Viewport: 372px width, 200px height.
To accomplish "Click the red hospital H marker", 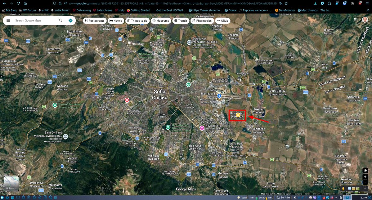I will coord(127,100).
